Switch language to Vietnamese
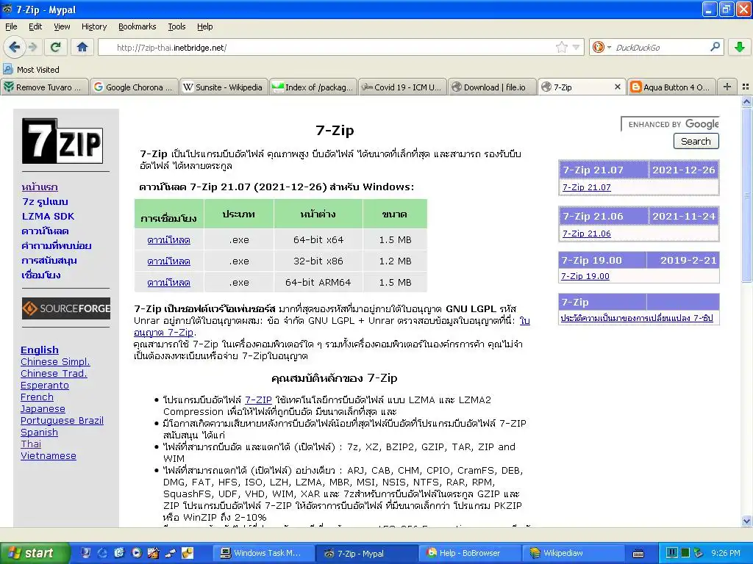 click(49, 455)
